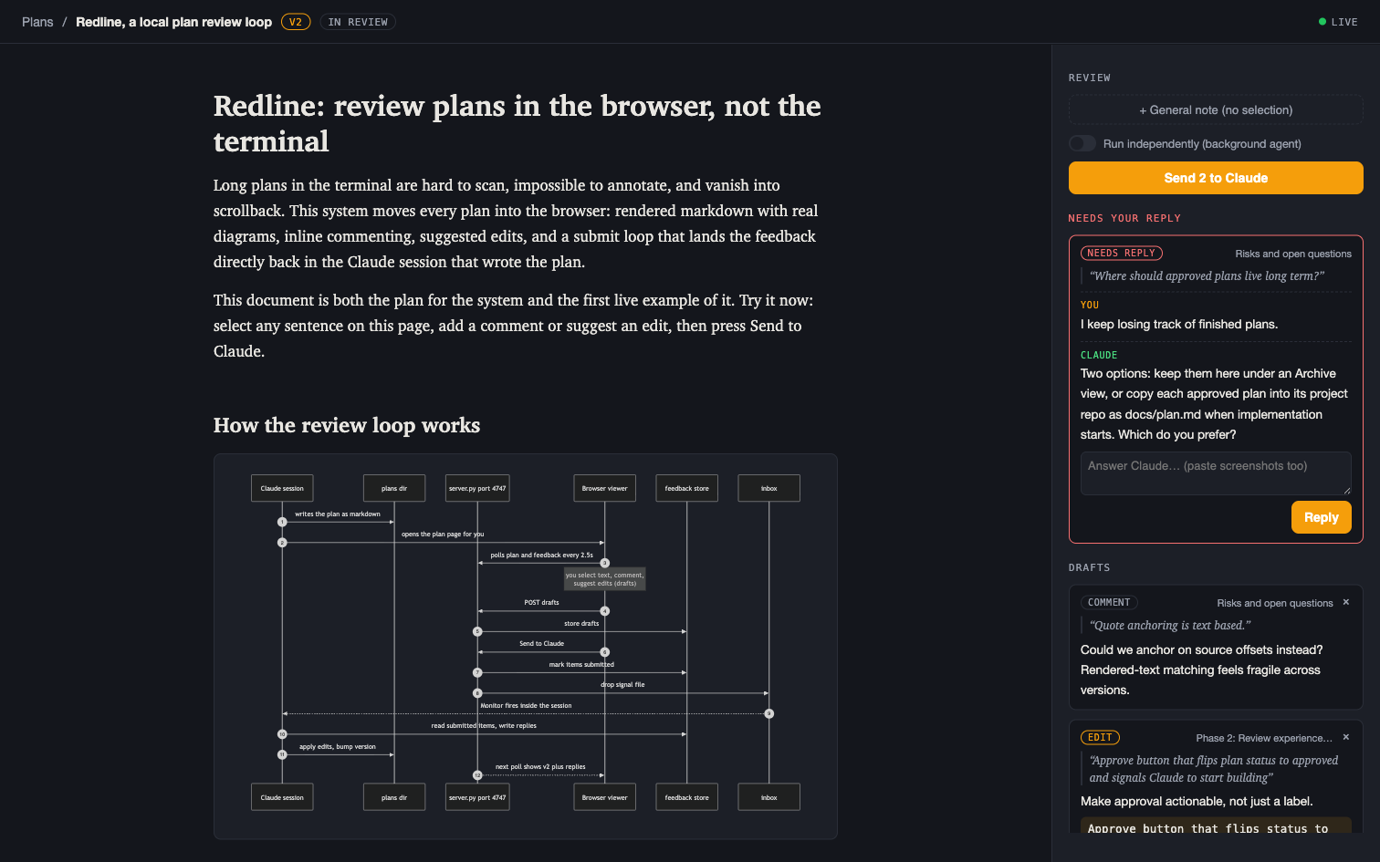
Task: Click the top 'Claude session' diagram box
Action: point(282,488)
